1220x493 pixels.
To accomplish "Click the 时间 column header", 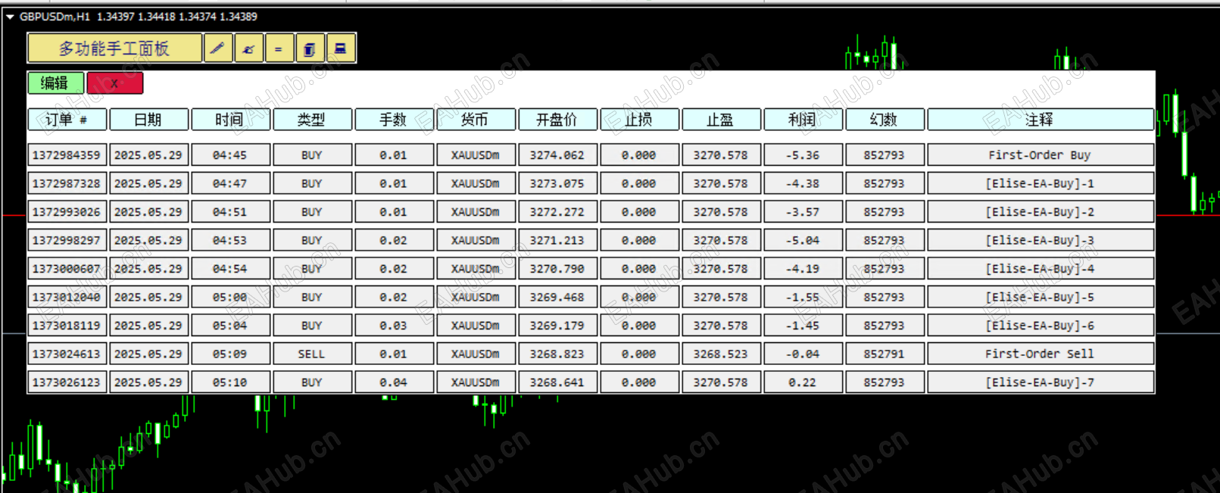I will click(x=230, y=120).
